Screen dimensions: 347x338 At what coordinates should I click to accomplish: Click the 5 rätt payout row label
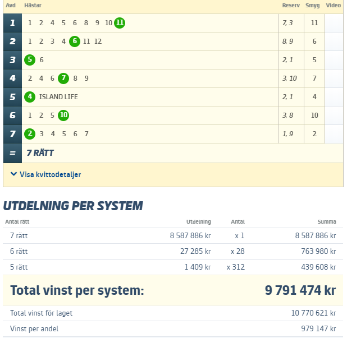pos(19,267)
